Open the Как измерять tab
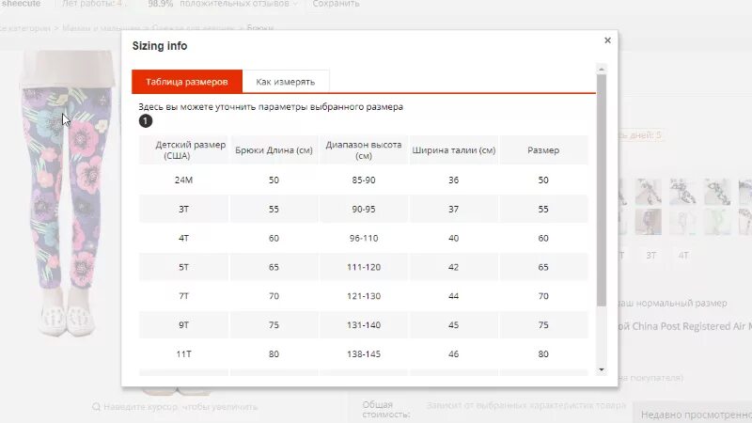The image size is (752, 423). [286, 82]
